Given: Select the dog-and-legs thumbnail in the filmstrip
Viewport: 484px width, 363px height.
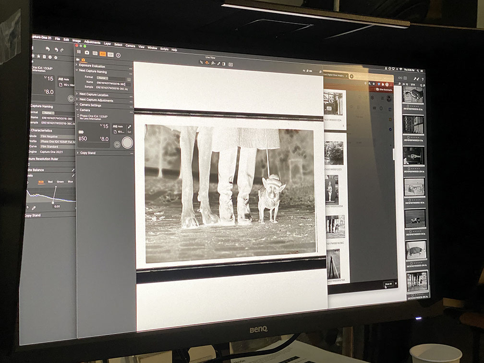Looking at the screenshot, I should click(x=417, y=281).
